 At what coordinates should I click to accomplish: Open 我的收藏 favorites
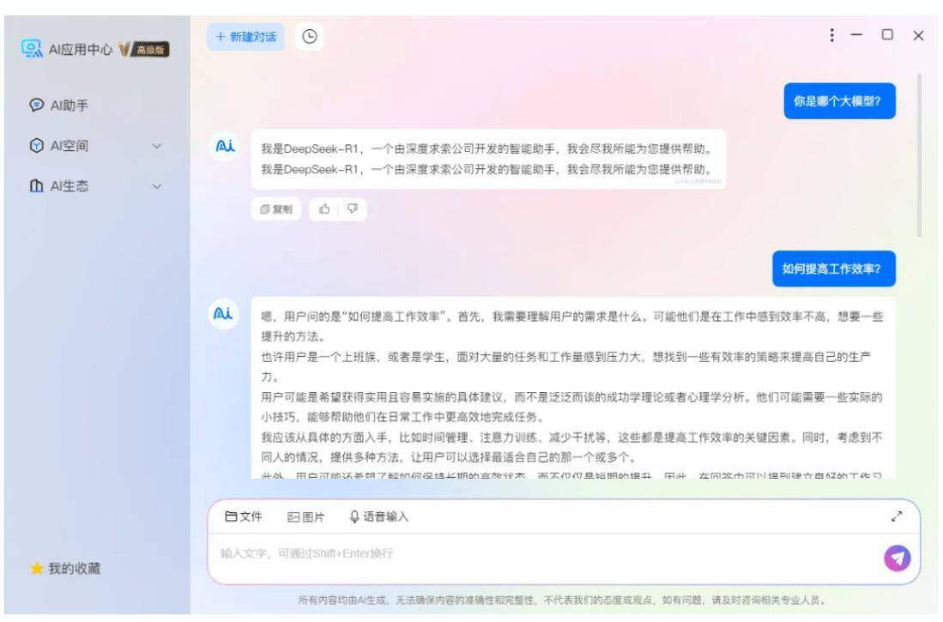[65, 568]
